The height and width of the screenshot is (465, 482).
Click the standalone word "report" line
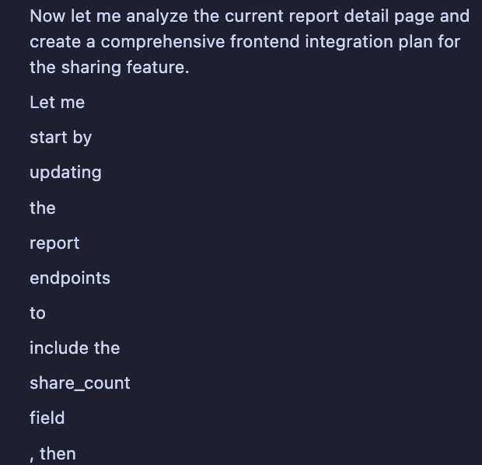coord(54,243)
